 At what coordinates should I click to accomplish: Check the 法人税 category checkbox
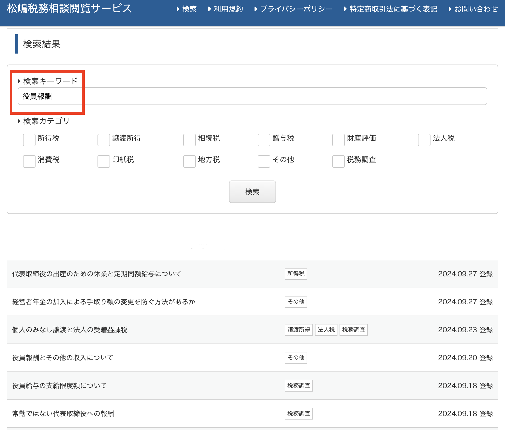[424, 140]
